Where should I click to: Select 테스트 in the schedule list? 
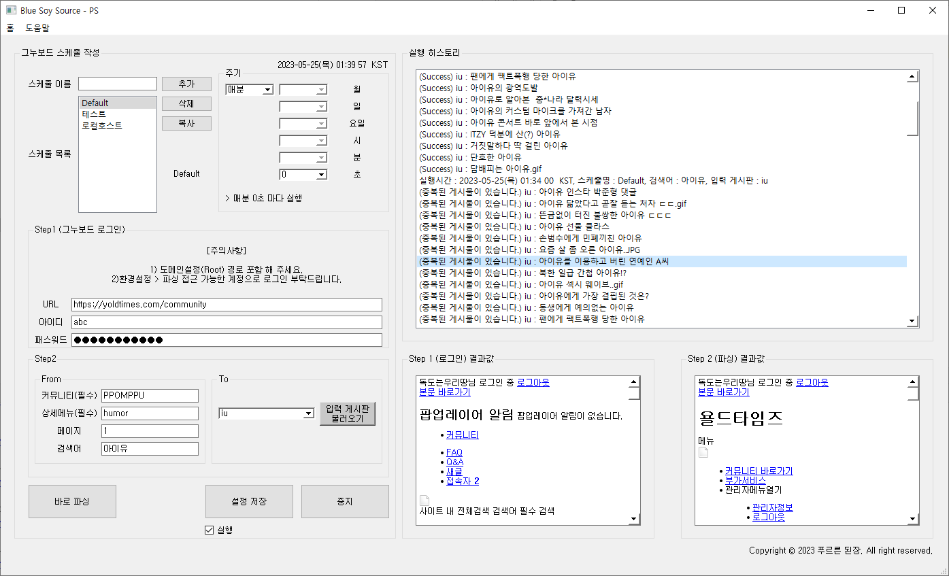(94, 114)
